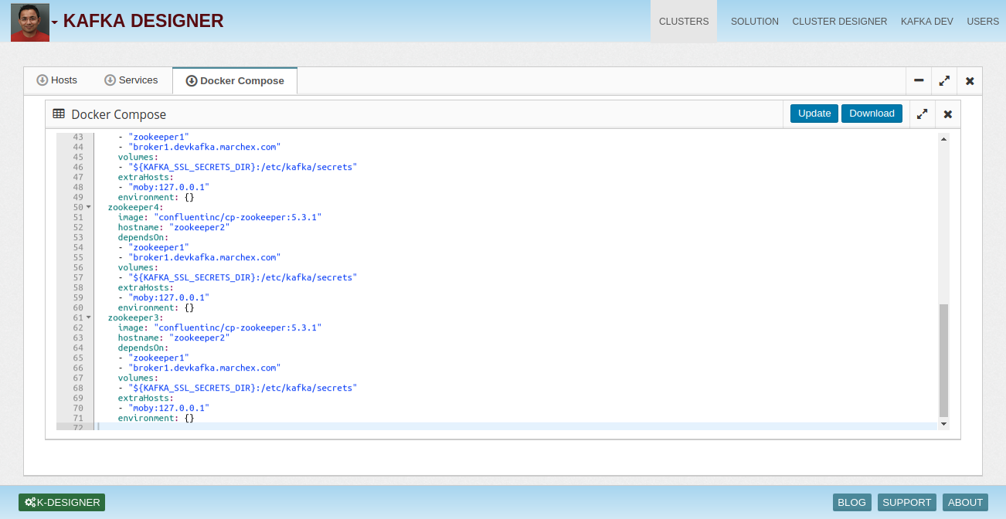Screen dimensions: 1006x519
Task: Click the editor scroll up arrow
Action: pyautogui.click(x=943, y=138)
